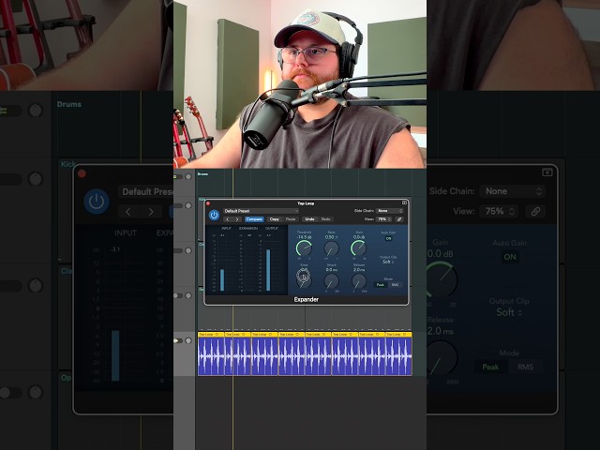Viewport: 600px width, 450px height.
Task: Go to previous preset with left arrow
Action: (x=228, y=219)
